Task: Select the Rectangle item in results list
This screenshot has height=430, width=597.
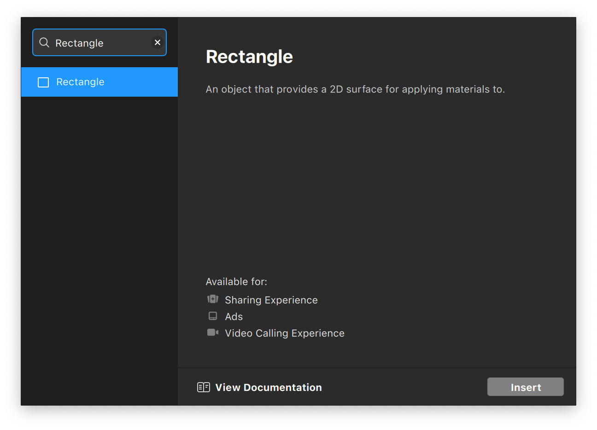Action: (99, 82)
